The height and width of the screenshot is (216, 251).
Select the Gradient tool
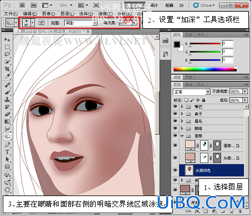pos(7,121)
